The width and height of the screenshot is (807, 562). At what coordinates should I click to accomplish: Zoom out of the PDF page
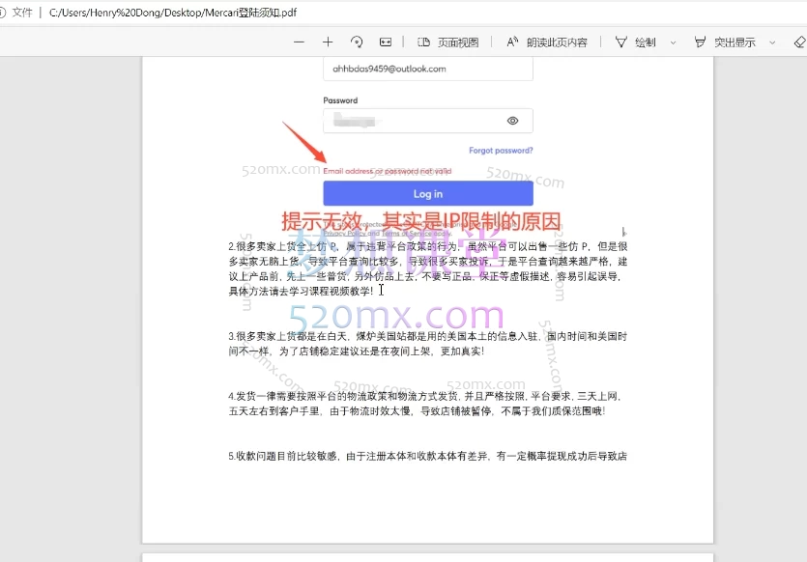pos(297,42)
